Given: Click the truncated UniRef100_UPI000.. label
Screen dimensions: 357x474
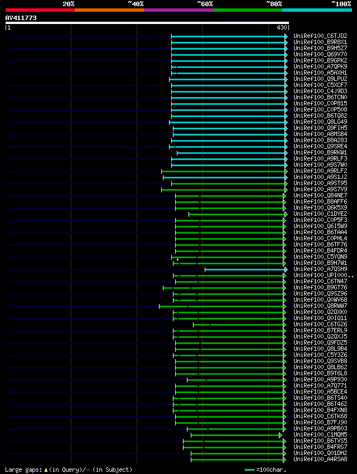Looking at the screenshot, I should coord(324,275).
